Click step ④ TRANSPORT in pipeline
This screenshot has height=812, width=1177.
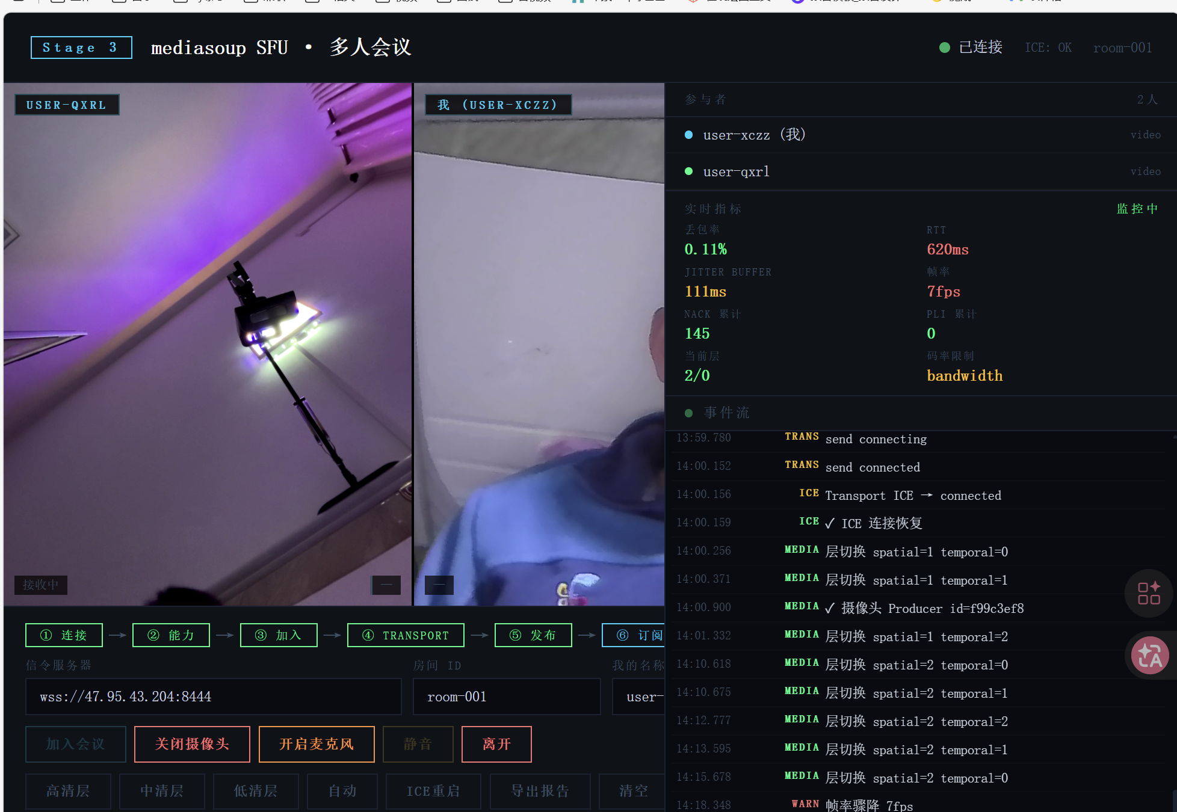coord(406,635)
